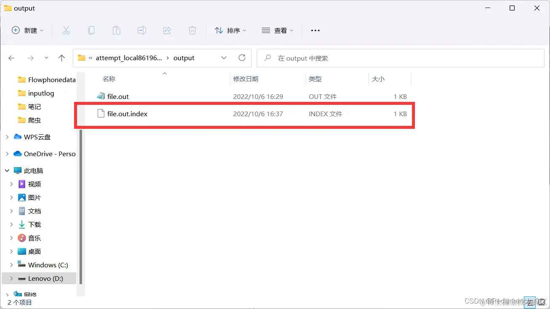Refresh the output folder view
Screen dimensions: 550x309
pos(242,58)
